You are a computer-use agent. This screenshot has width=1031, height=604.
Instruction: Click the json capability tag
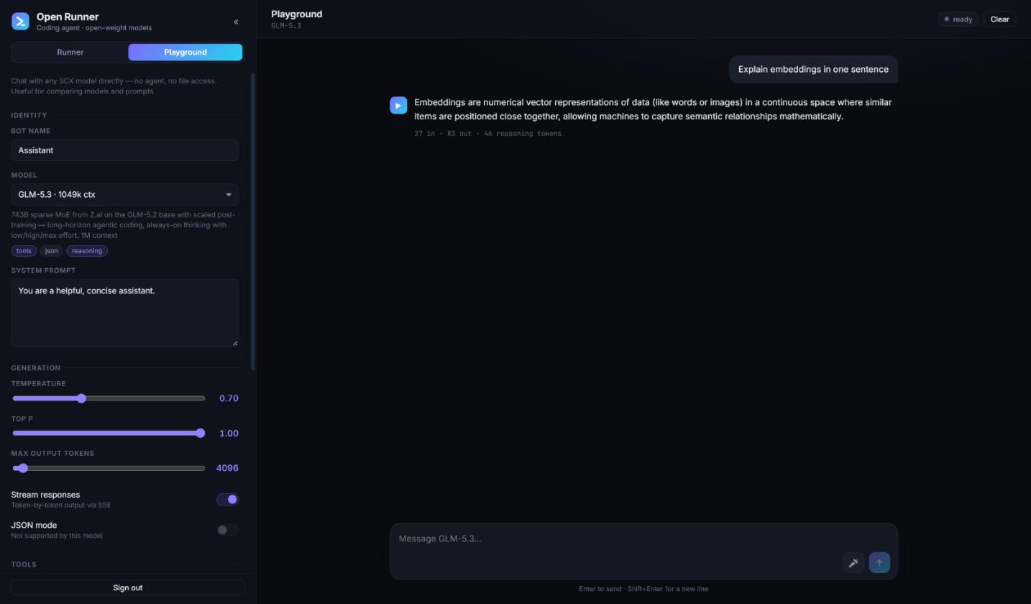tap(51, 251)
